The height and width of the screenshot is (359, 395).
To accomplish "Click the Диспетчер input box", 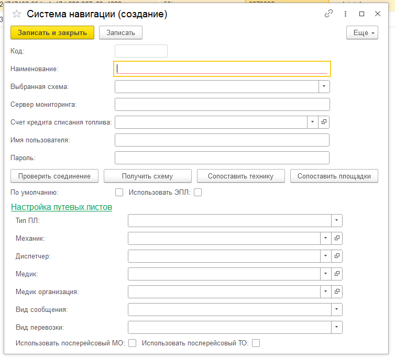I will (x=224, y=256).
